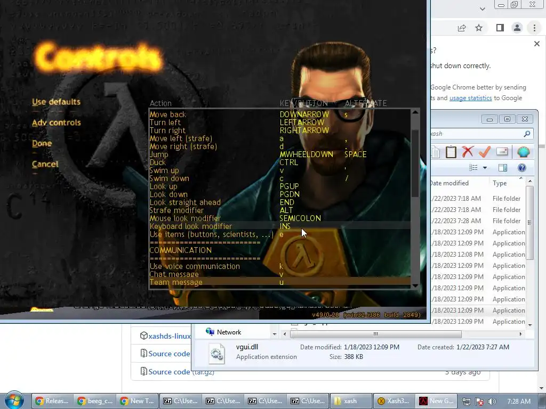Screen dimensions: 546x409
Task: Click scroll-up arrow of key bindings list
Action: (415, 112)
